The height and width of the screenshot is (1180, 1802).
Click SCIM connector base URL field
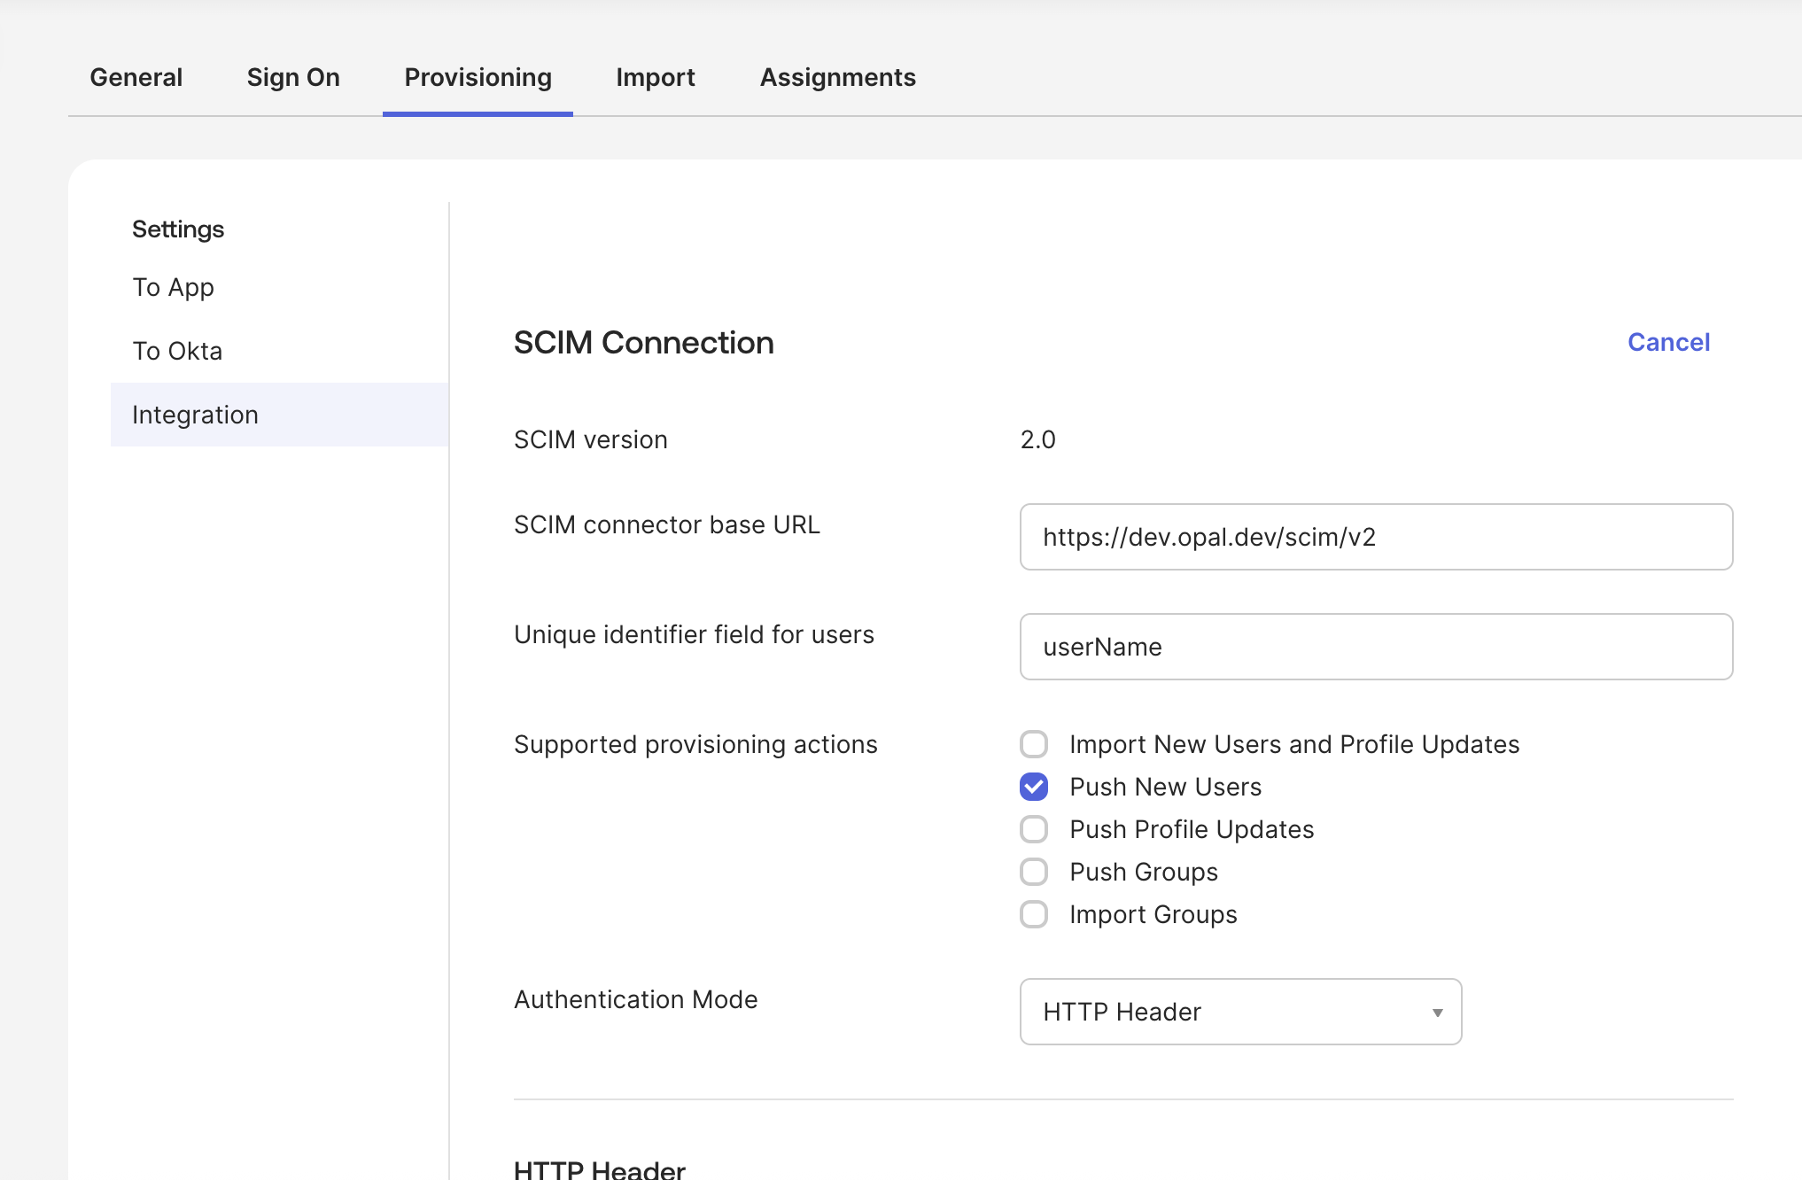[1375, 537]
